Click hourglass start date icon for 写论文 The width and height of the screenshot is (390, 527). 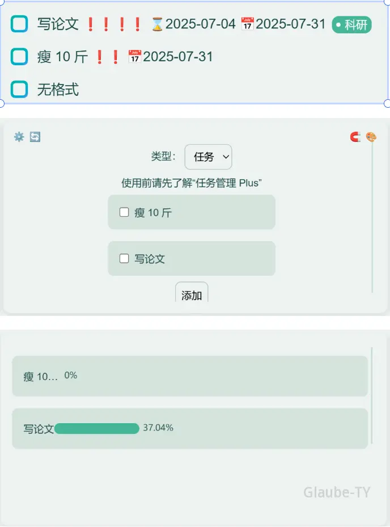[x=157, y=24]
